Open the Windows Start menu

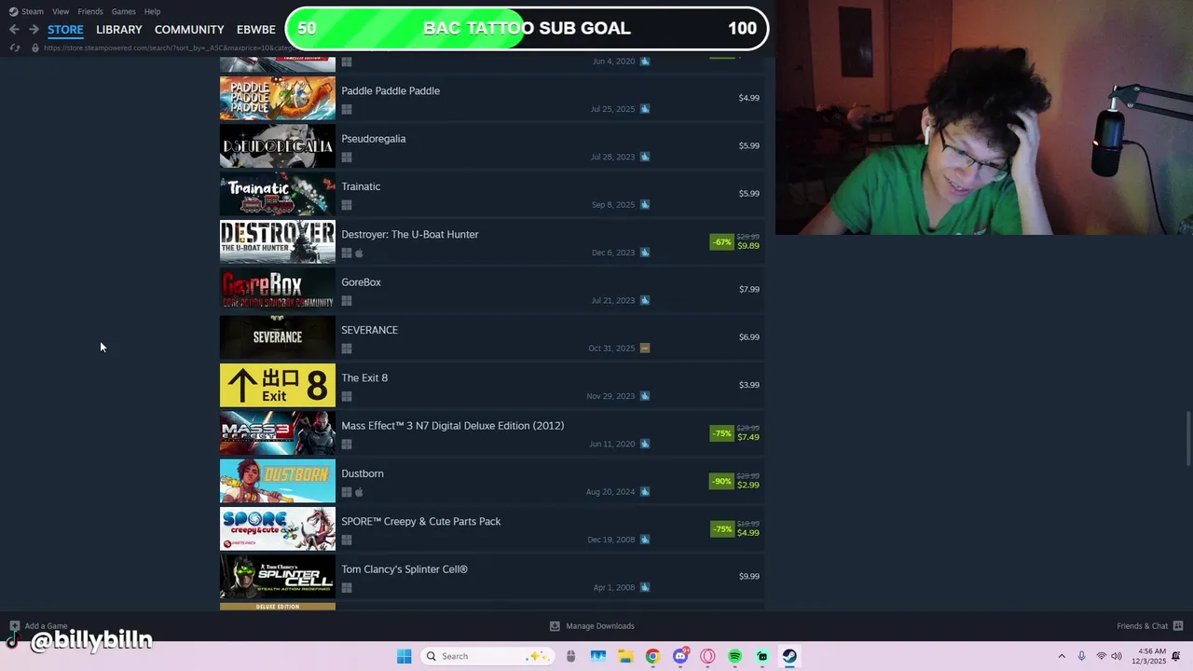click(404, 656)
